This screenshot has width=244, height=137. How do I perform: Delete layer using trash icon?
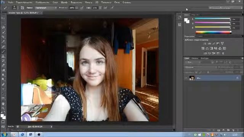(x=238, y=130)
